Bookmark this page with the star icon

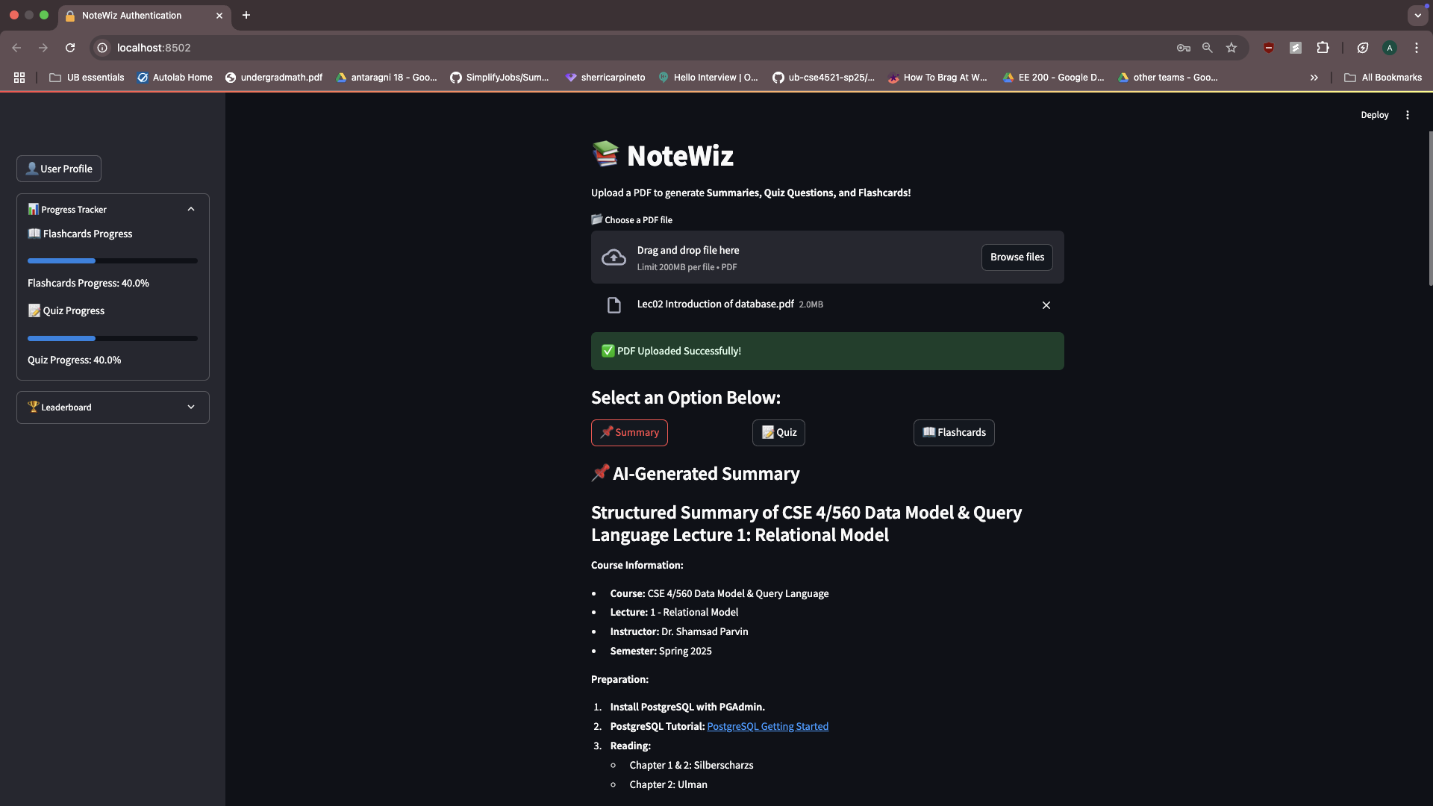tap(1231, 48)
